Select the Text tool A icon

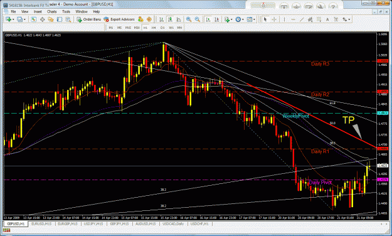(327, 19)
